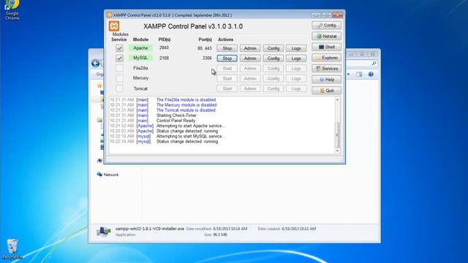Click the log scrollbar down arrow
This screenshot has height=263, width=468.
click(x=337, y=151)
